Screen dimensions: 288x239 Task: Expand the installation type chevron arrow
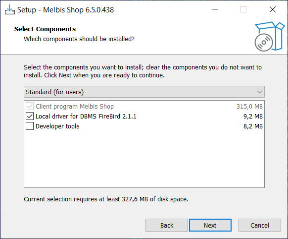click(x=259, y=92)
